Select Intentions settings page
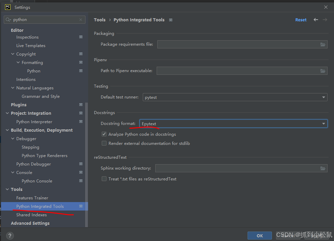 click(26, 79)
